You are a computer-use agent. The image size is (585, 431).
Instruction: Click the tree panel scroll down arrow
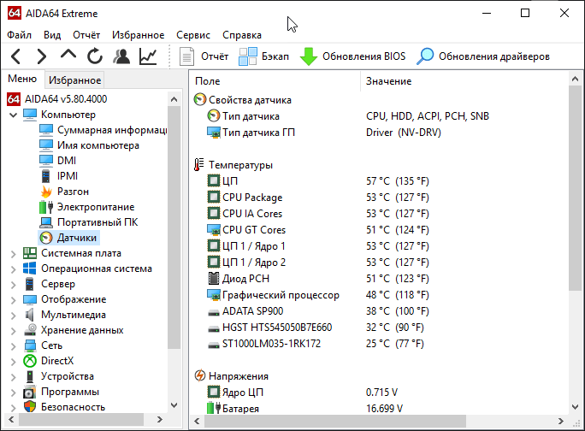174,404
